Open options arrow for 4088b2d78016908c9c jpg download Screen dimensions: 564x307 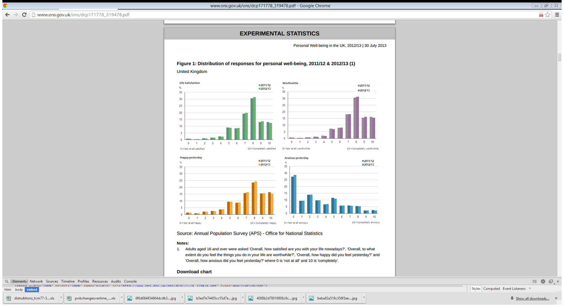tap(304, 298)
